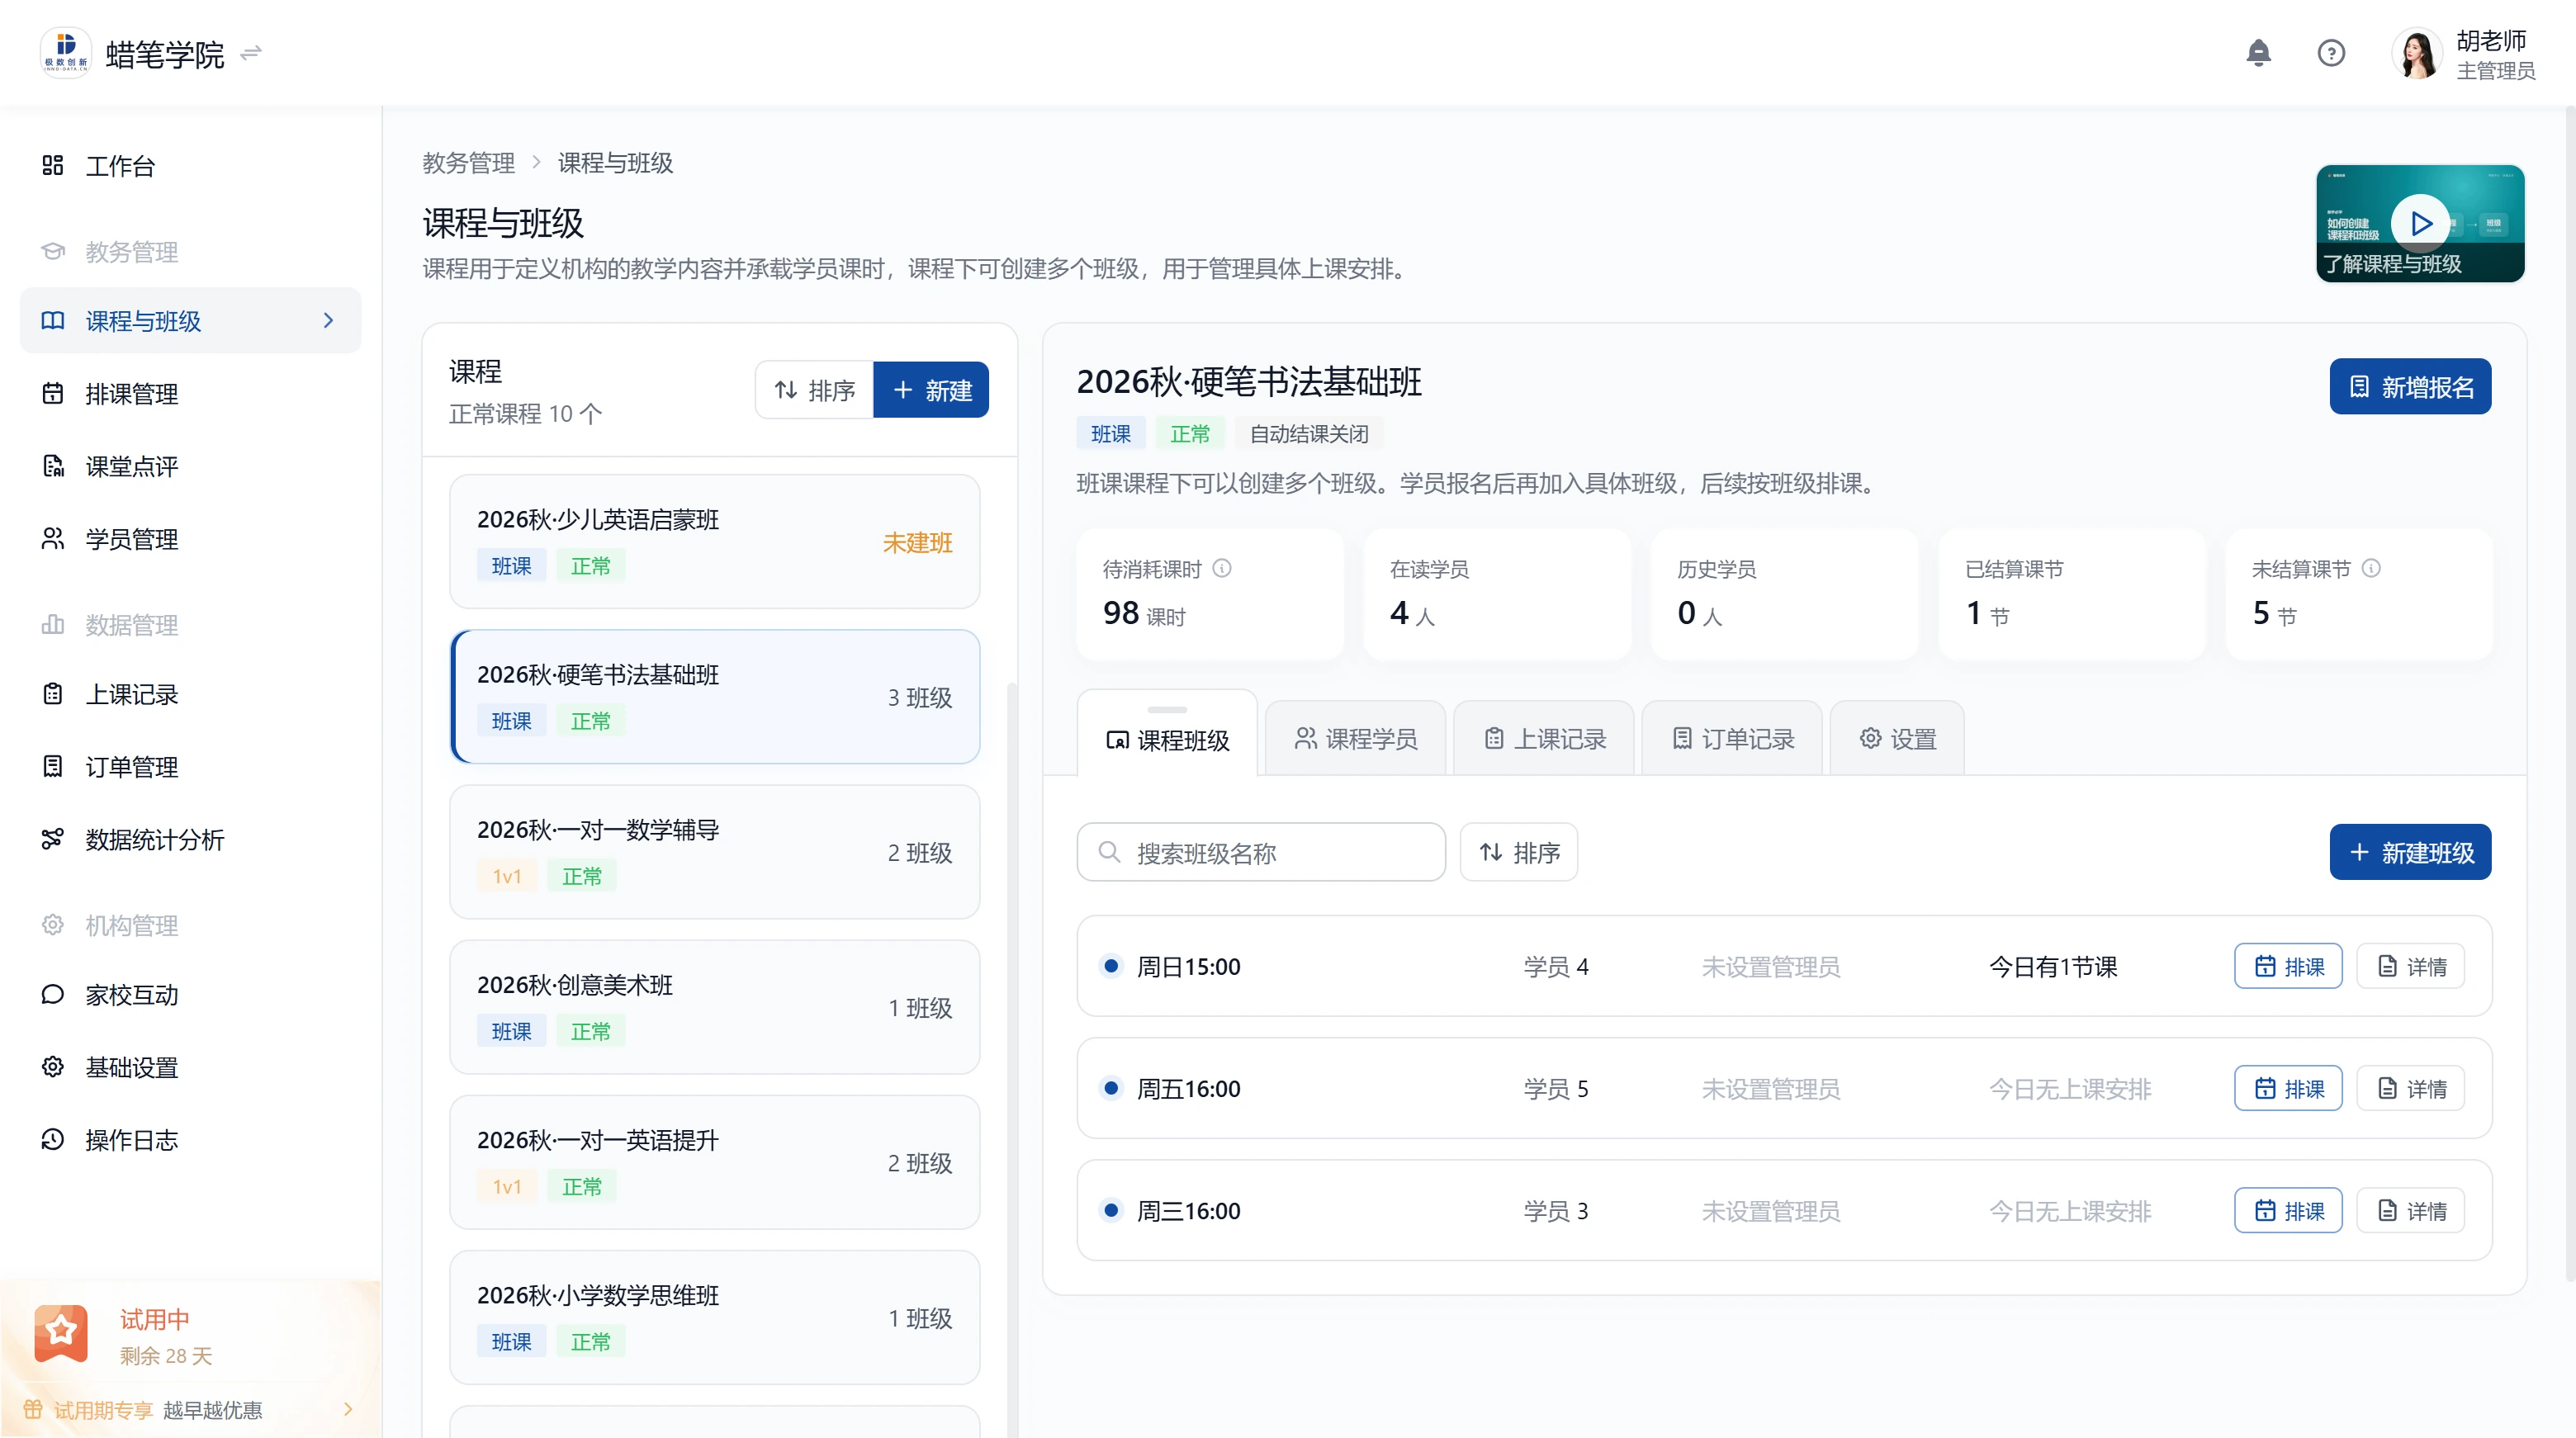The width and height of the screenshot is (2576, 1438).
Task: Open the class list 排序 button
Action: click(x=1519, y=852)
